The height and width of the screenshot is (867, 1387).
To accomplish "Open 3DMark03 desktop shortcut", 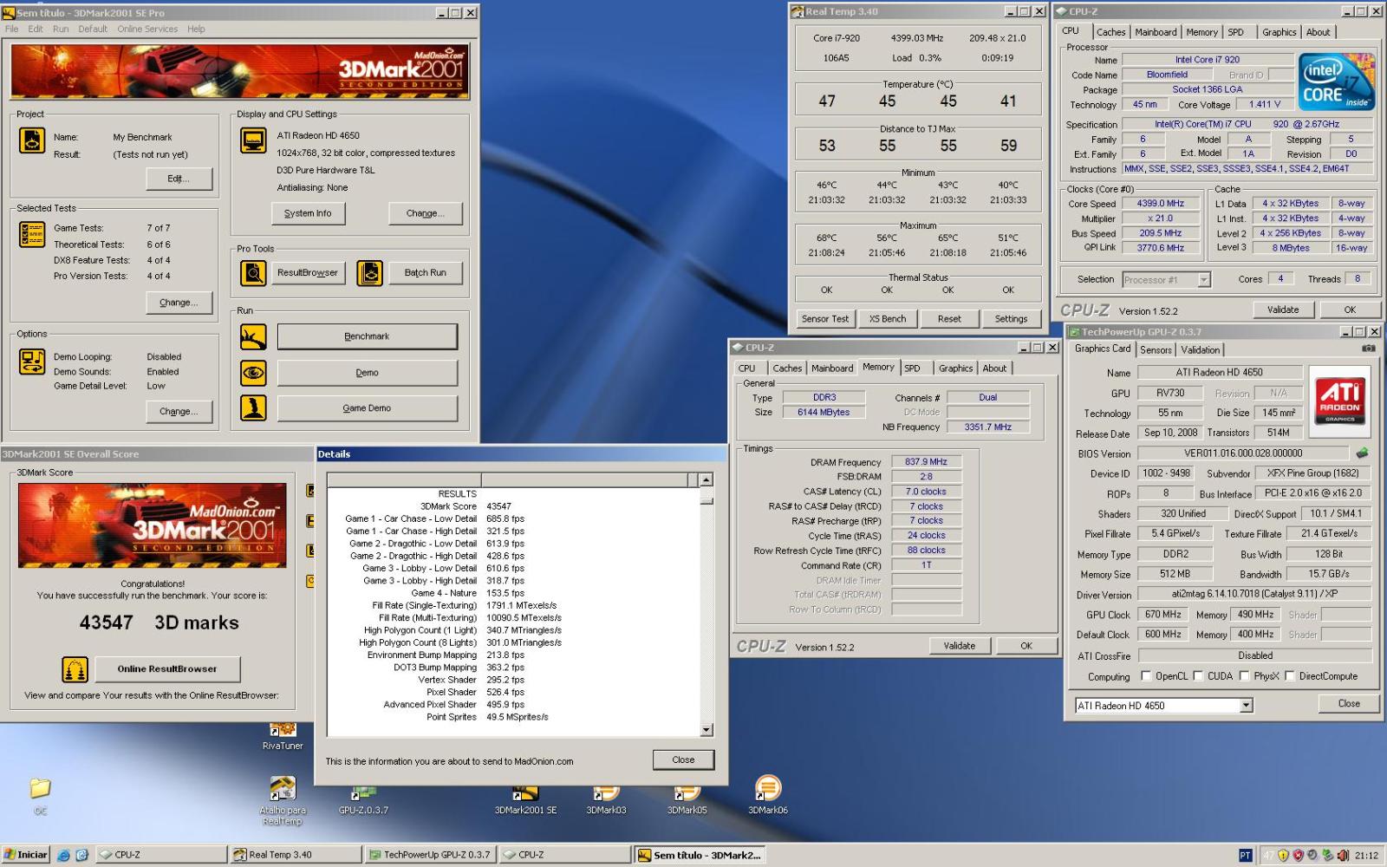I will click(x=606, y=800).
